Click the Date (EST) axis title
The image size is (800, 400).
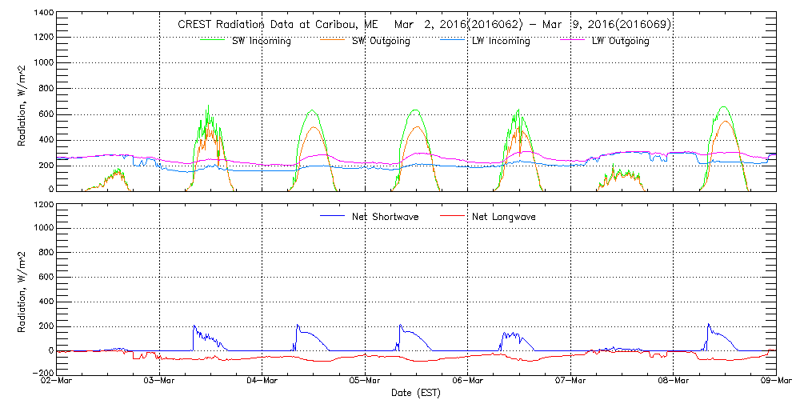coord(416,393)
